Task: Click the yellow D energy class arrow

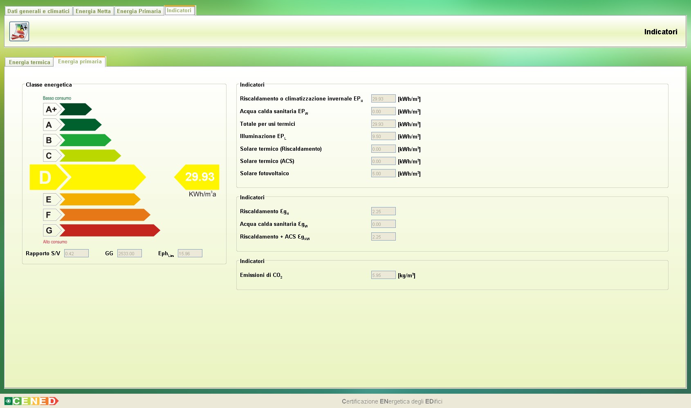Action: pyautogui.click(x=88, y=177)
